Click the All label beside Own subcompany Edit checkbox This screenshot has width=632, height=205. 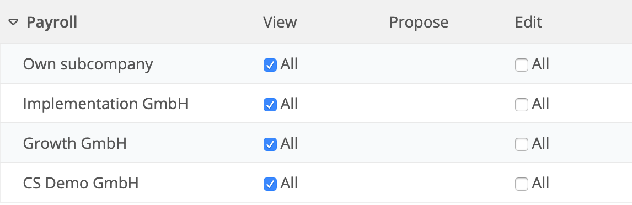[540, 64]
